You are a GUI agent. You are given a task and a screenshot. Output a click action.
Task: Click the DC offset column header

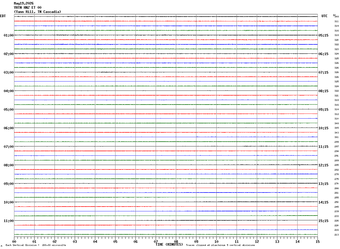click(x=334, y=15)
